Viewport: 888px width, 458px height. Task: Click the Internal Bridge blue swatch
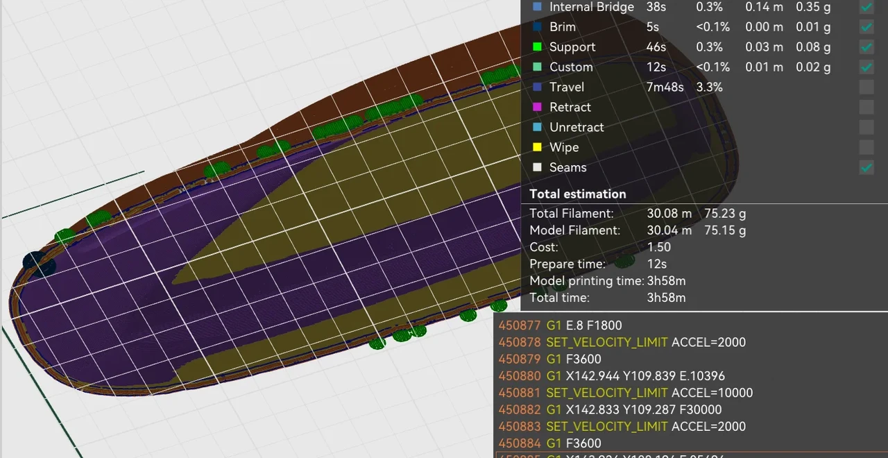click(x=537, y=7)
